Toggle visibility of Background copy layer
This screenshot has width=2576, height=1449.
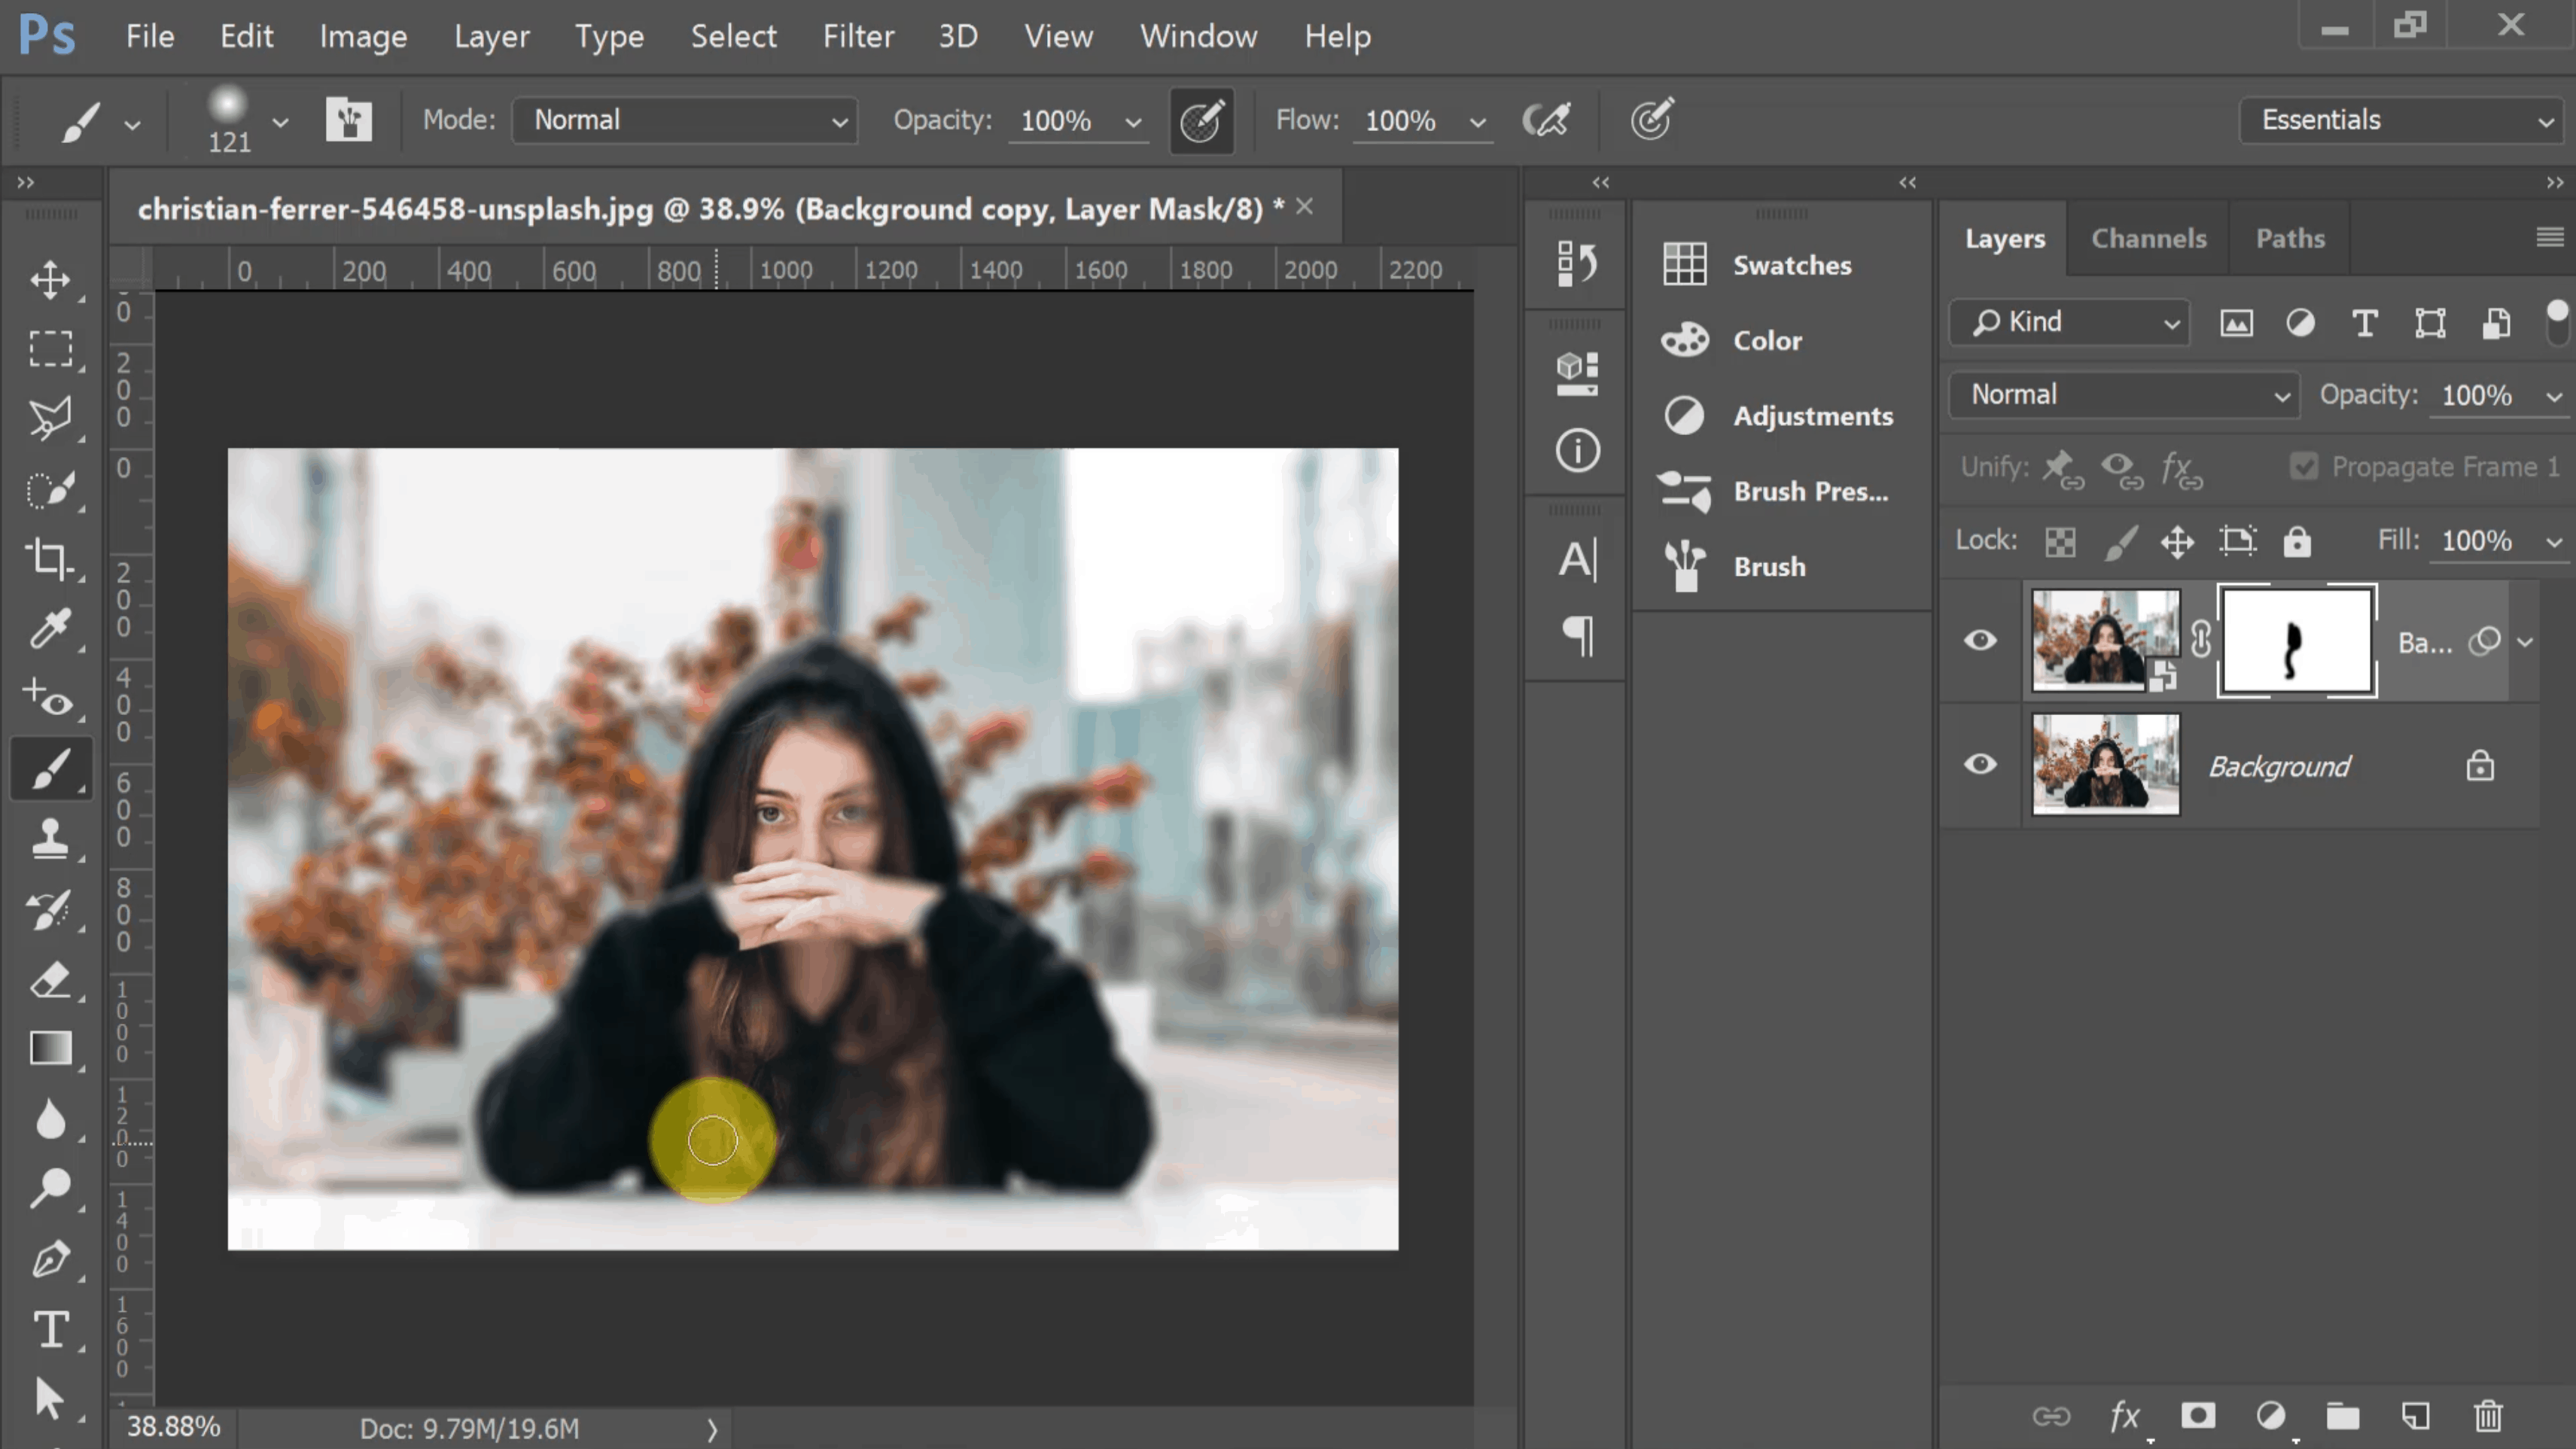[1978, 641]
